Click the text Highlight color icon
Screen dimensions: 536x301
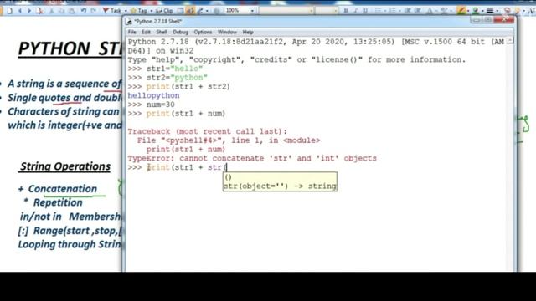(444, 11)
